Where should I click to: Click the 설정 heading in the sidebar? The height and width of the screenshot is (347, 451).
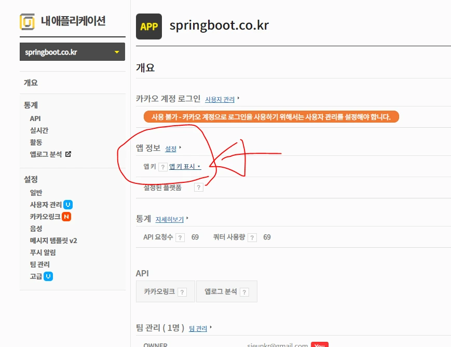[31, 179]
